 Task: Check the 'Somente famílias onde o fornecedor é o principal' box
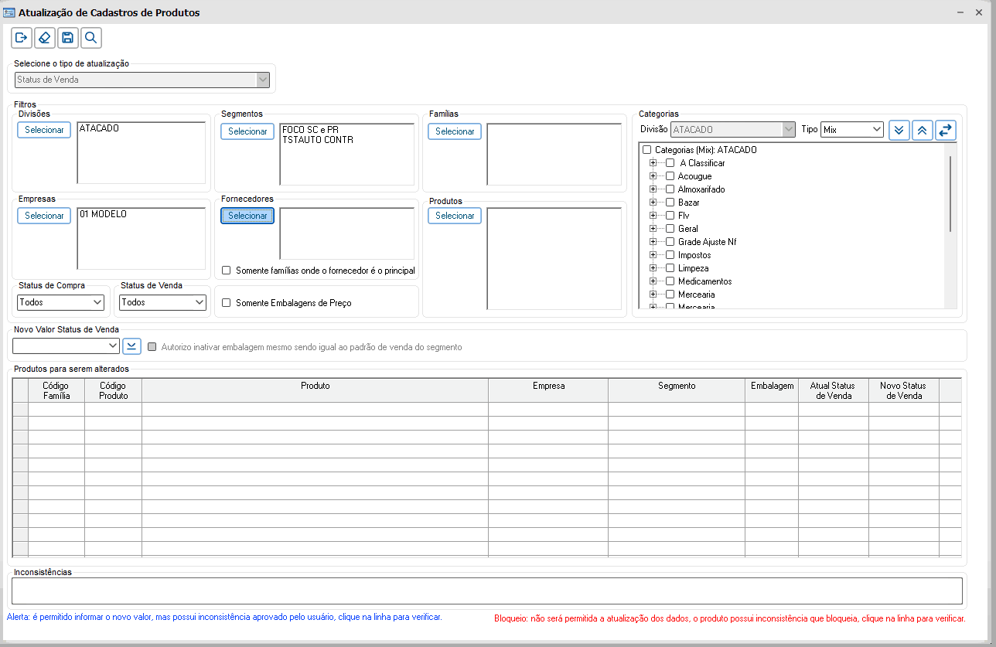coord(227,271)
